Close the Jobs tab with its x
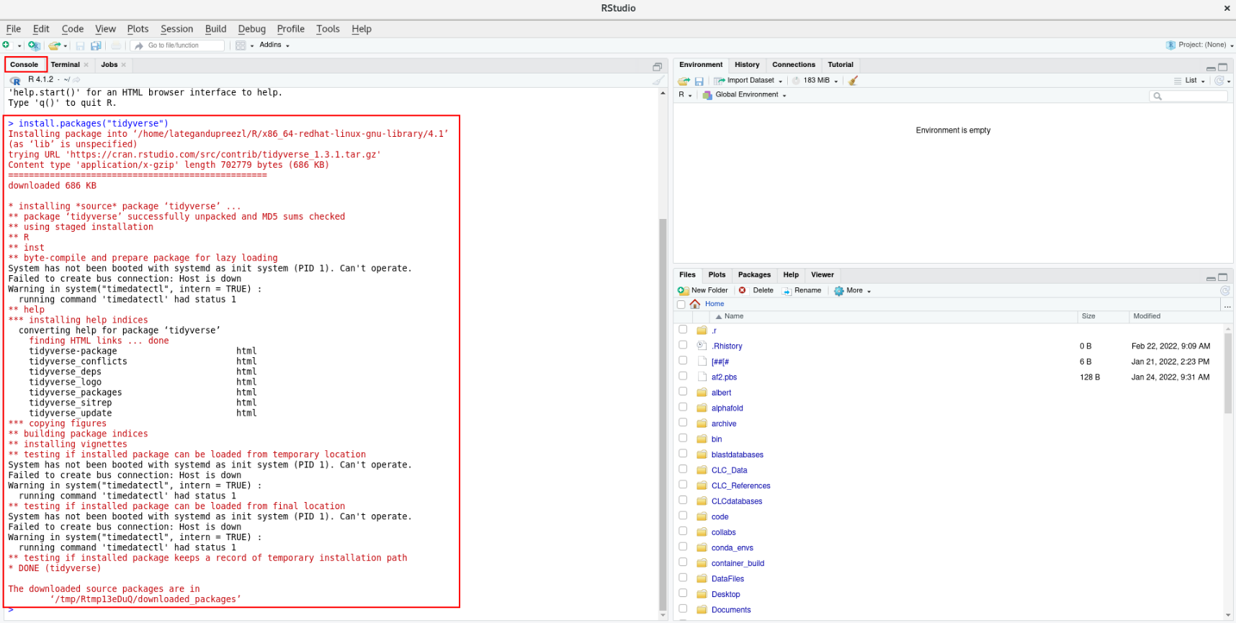 coord(124,65)
